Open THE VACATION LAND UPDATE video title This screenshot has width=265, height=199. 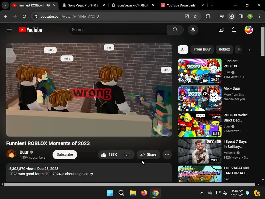236,170
